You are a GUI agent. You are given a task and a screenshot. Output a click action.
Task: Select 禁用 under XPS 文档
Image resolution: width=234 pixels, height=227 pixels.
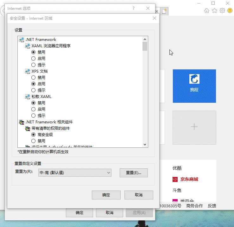pos(34,77)
